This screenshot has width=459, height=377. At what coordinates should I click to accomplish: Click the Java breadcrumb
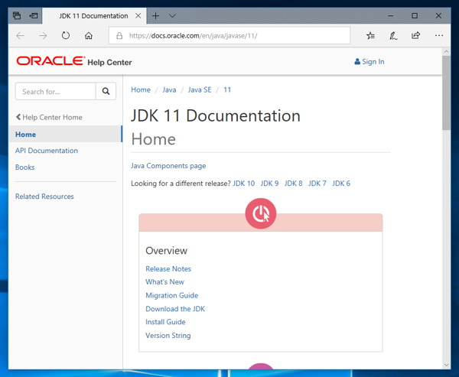pos(169,90)
